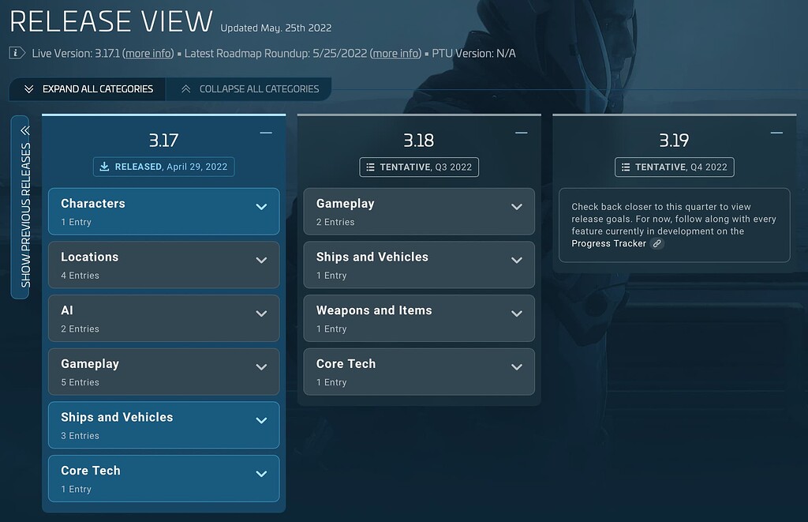Click the Tentative Q3 2022 badge

click(418, 167)
